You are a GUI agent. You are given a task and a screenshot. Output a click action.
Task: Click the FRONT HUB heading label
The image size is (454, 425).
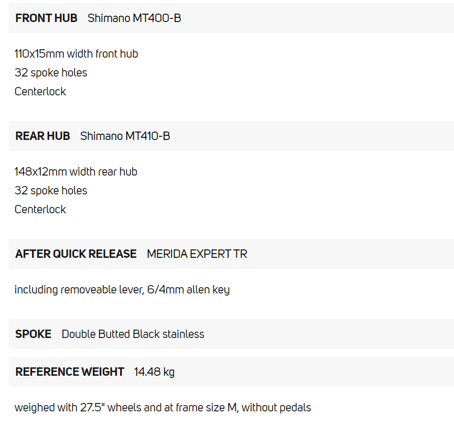(46, 18)
